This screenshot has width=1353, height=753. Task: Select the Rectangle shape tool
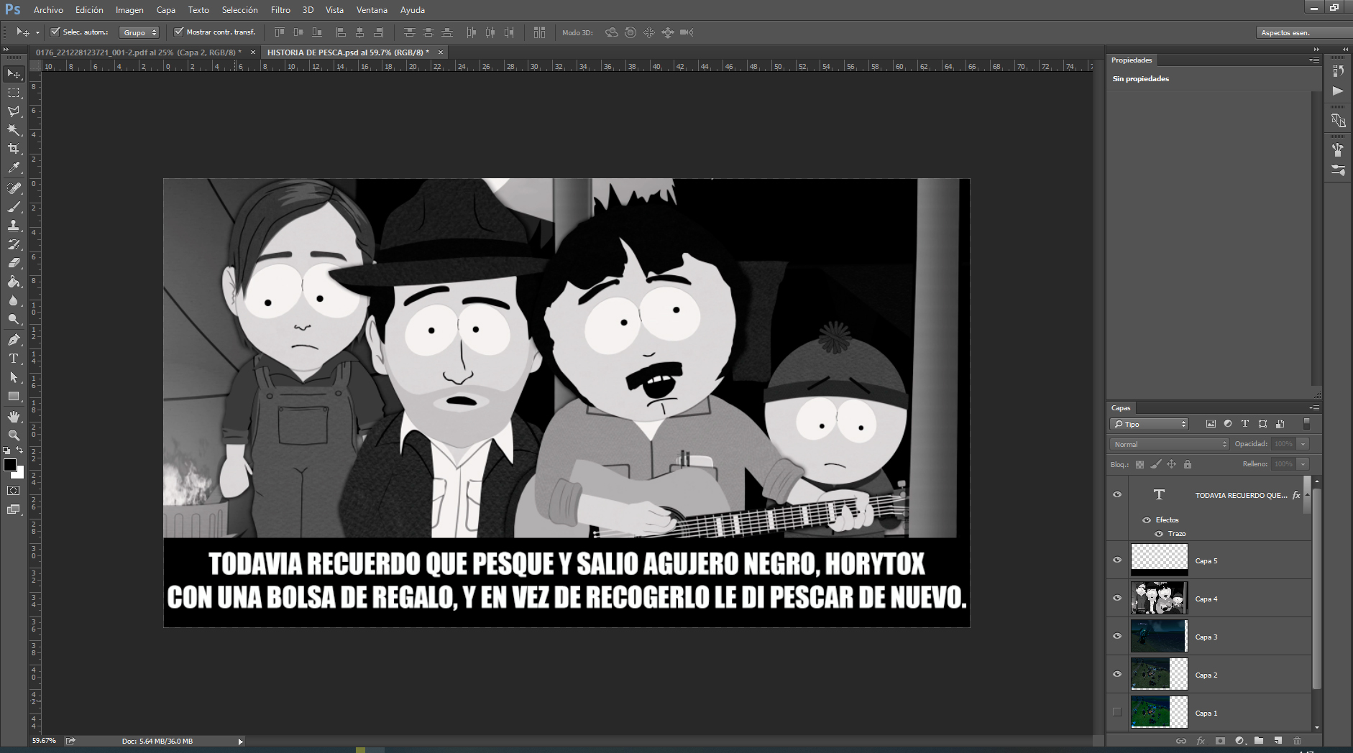pyautogui.click(x=14, y=397)
